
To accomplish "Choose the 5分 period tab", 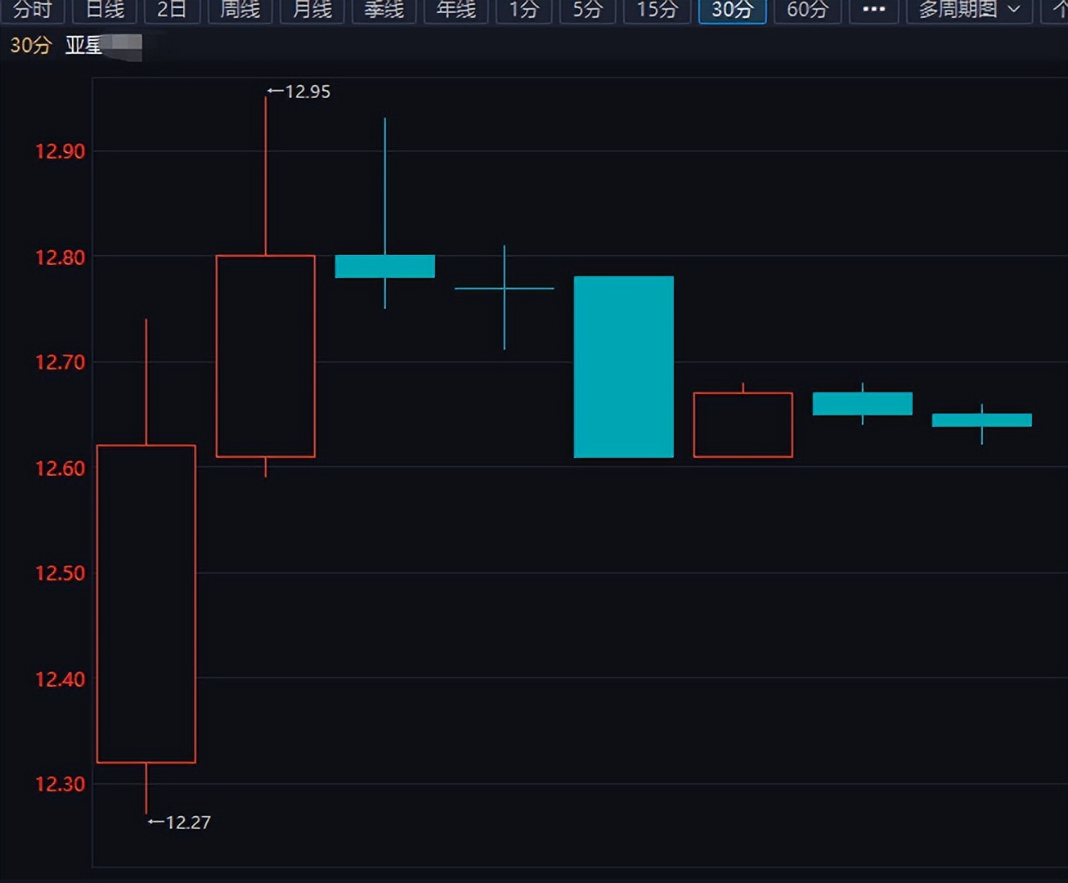I will [x=587, y=10].
